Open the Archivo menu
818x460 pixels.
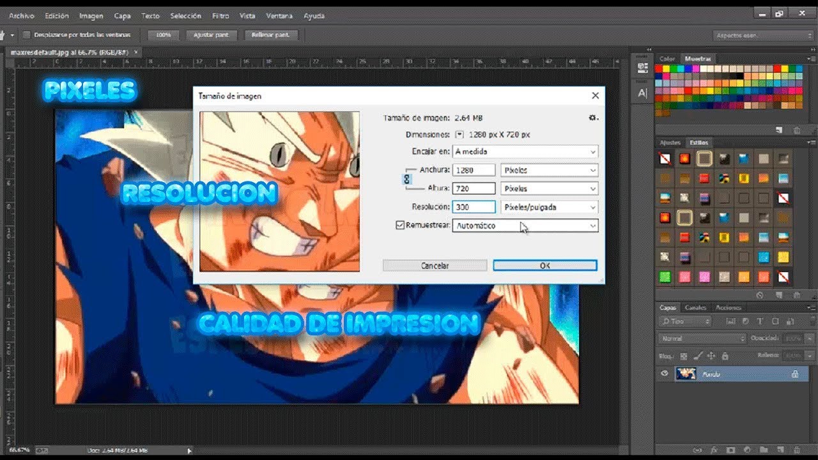tap(22, 15)
